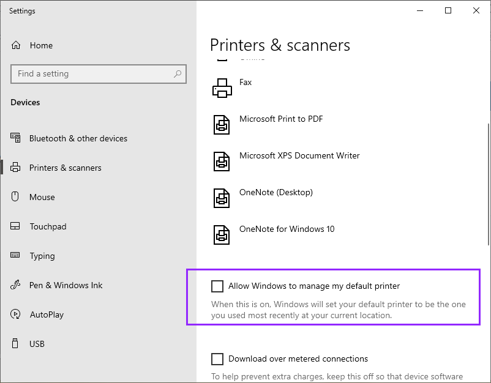Click the OneNote for Windows 10 icon
491x383 pixels.
(222, 235)
